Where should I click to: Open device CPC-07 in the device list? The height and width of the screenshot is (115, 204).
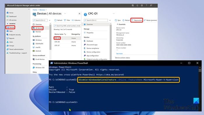[x=57, y=46]
